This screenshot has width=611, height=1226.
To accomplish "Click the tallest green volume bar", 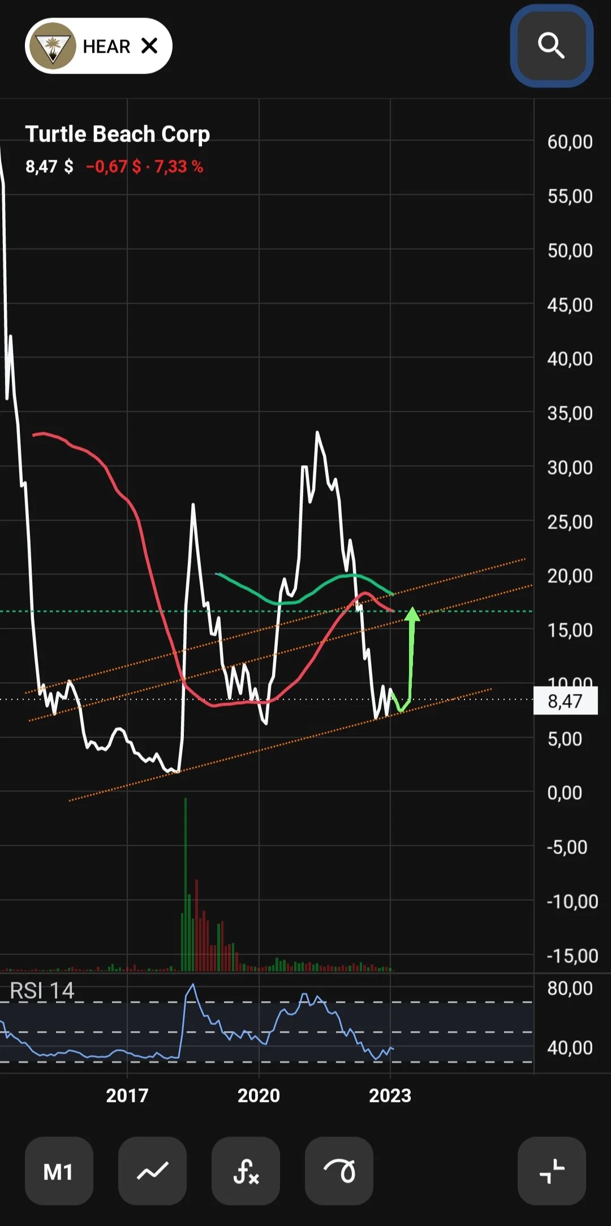I will [x=185, y=884].
